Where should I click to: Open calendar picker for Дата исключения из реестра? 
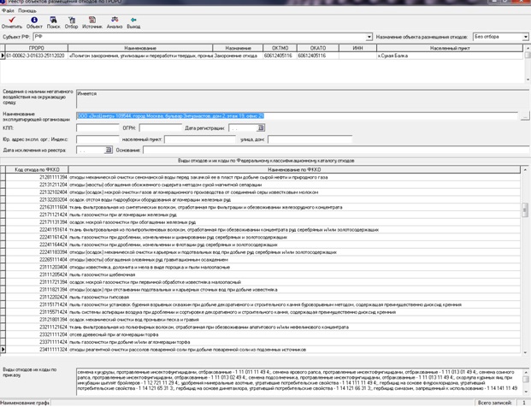coord(109,150)
